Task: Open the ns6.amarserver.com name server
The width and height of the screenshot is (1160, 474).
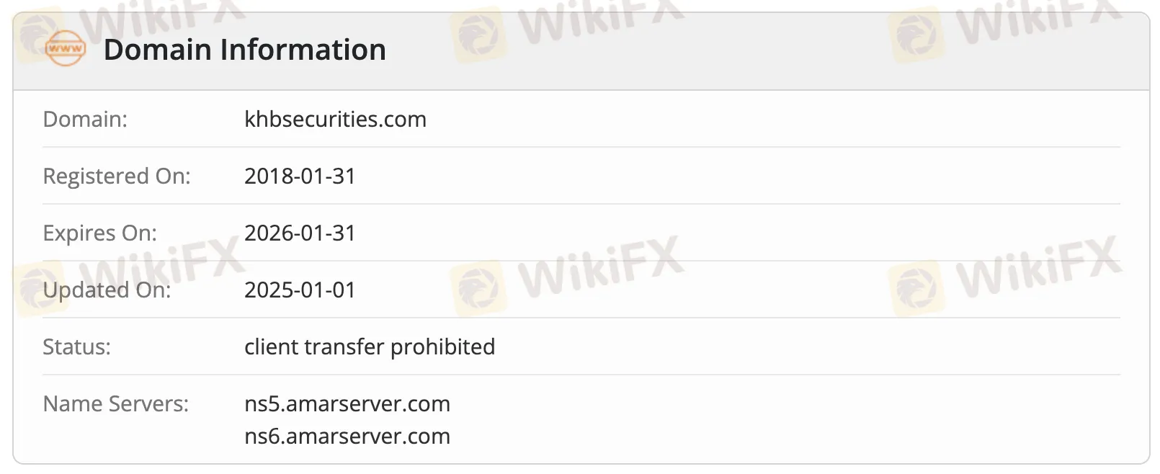Action: click(x=347, y=436)
